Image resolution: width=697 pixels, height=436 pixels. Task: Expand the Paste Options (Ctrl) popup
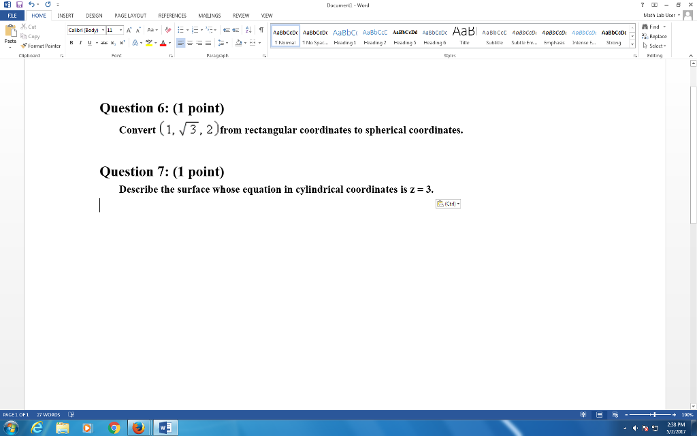(448, 203)
